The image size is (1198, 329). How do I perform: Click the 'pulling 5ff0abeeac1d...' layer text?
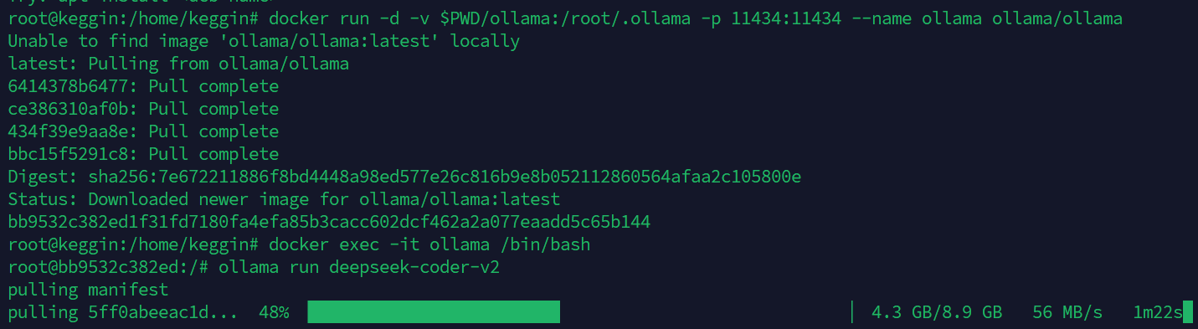tap(123, 313)
